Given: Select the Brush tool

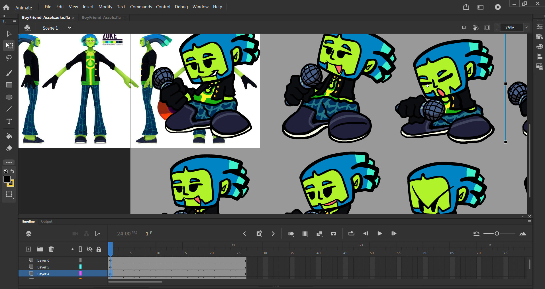Looking at the screenshot, I should tap(9, 73).
